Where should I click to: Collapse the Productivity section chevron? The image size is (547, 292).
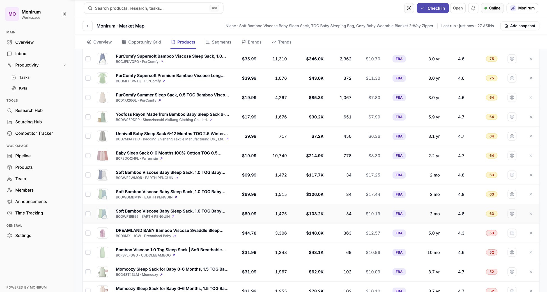pyautogui.click(x=64, y=65)
